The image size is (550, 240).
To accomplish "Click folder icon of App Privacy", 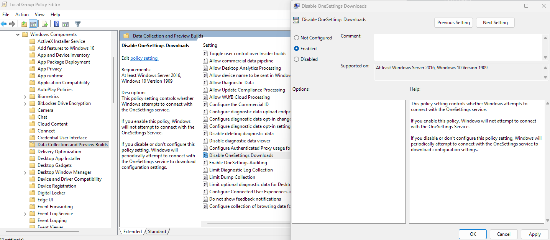I will (32, 69).
